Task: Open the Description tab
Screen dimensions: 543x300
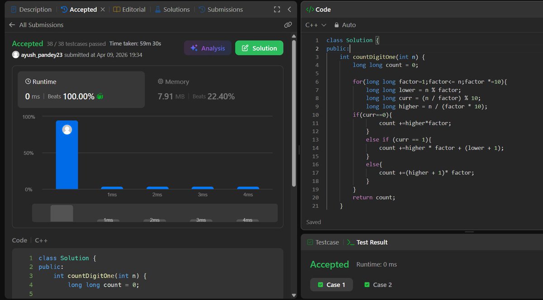Action: pos(31,10)
